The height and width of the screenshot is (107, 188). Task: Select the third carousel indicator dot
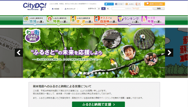pos(88,73)
